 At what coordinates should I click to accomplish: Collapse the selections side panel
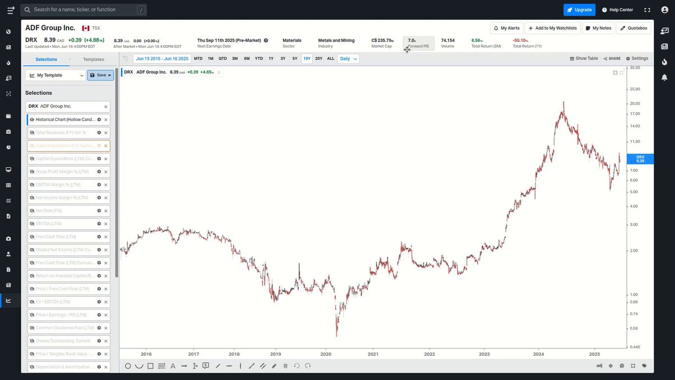click(125, 59)
